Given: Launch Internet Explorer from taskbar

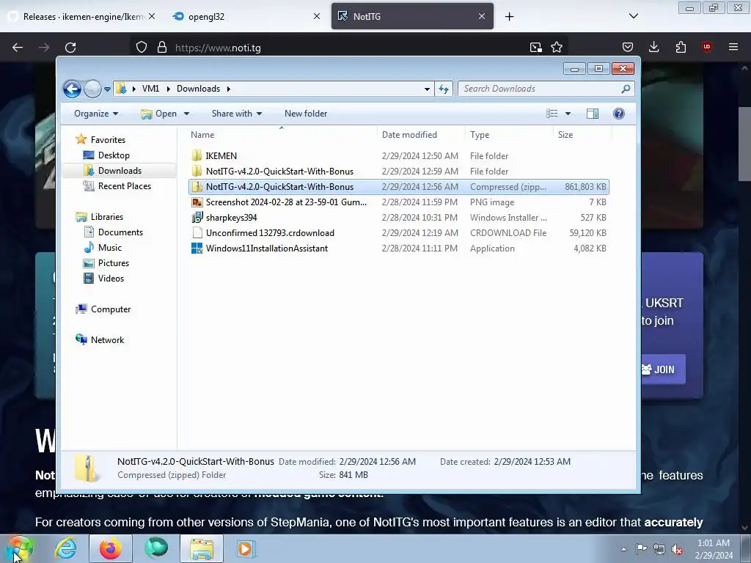Looking at the screenshot, I should click(x=65, y=548).
